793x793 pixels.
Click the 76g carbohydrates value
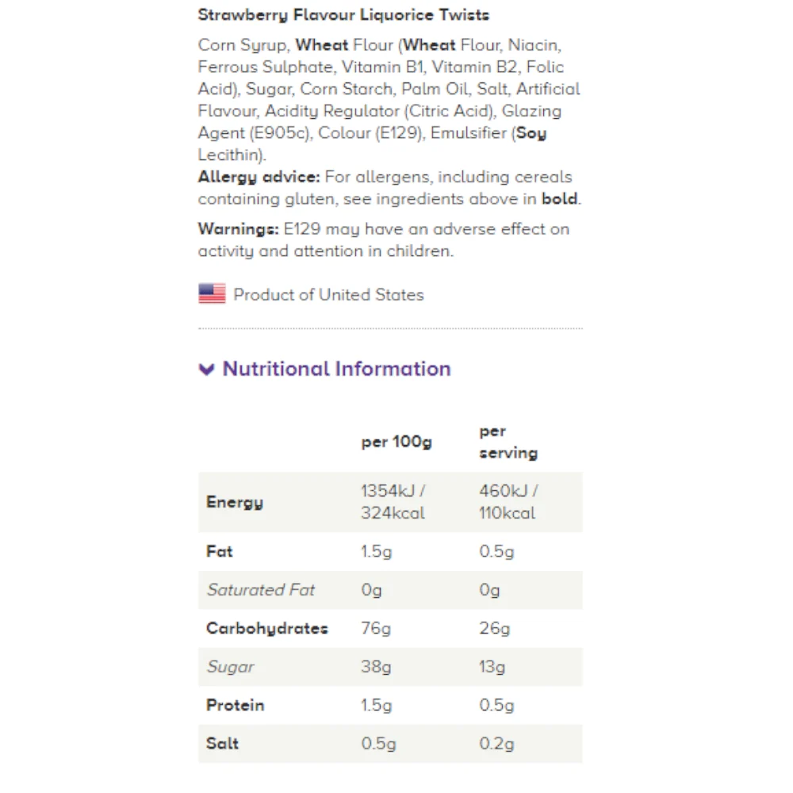(376, 628)
